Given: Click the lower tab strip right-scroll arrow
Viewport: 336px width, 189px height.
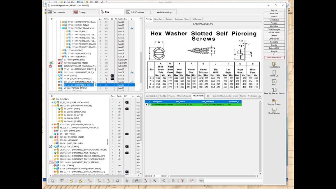Looking at the screenshot, I should pyautogui.click(x=261, y=96).
